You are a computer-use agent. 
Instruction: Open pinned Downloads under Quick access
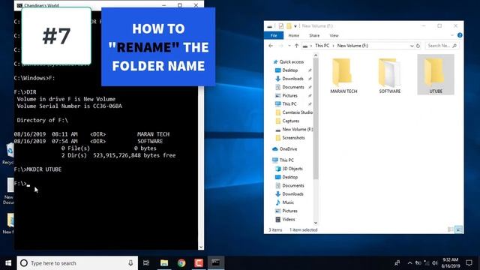(292, 79)
